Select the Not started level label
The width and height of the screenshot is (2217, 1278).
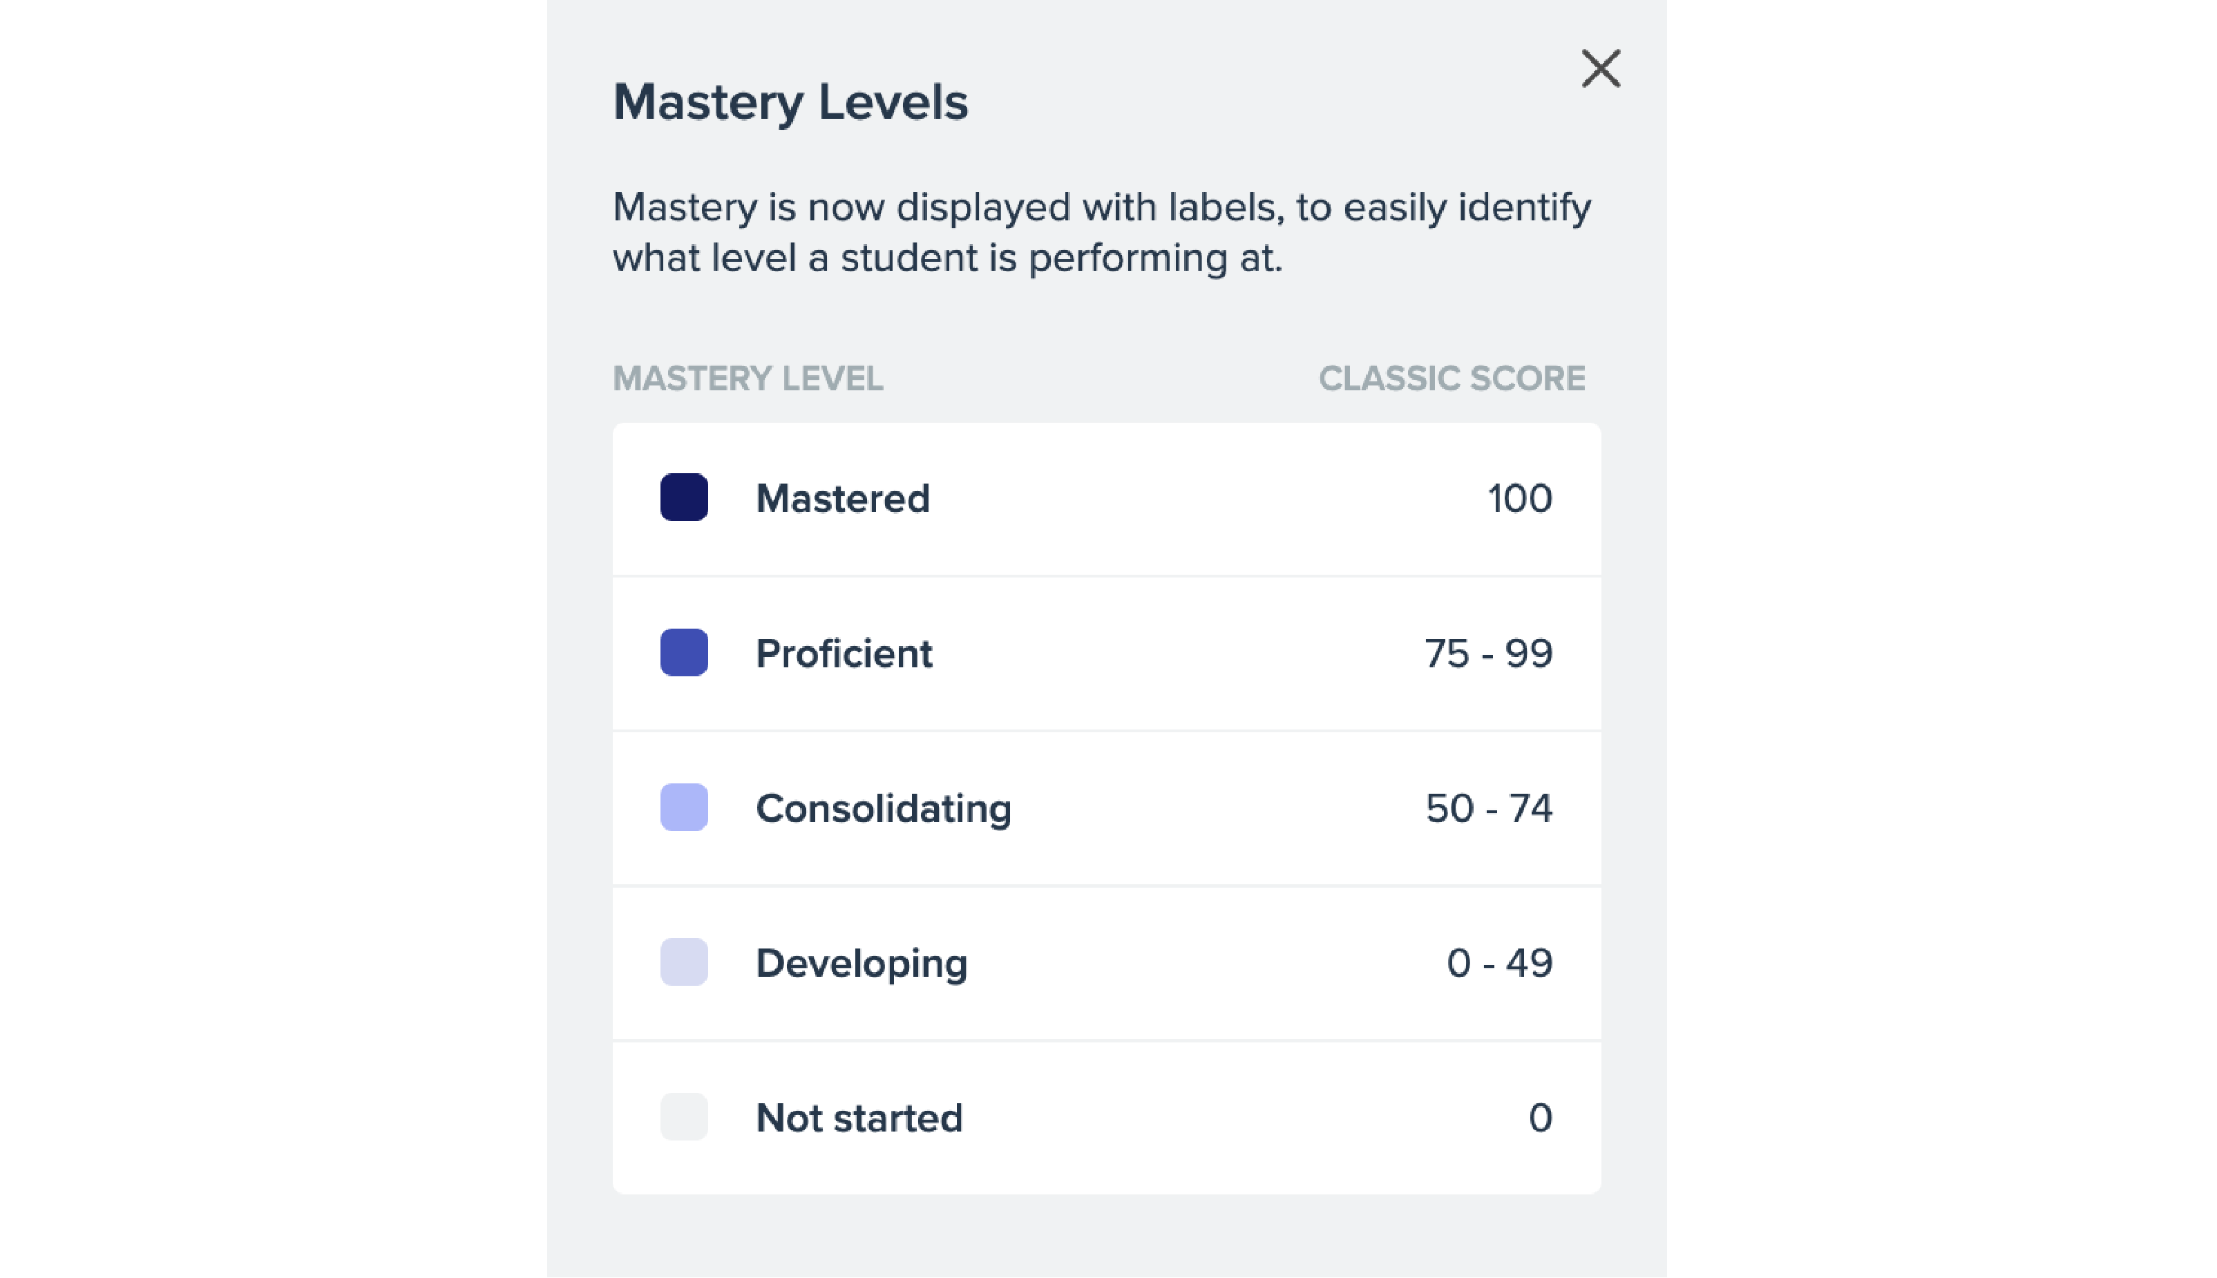coord(859,1117)
